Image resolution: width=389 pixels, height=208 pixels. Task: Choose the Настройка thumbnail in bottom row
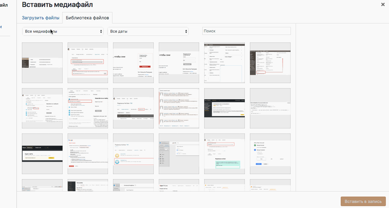pyautogui.click(x=88, y=185)
